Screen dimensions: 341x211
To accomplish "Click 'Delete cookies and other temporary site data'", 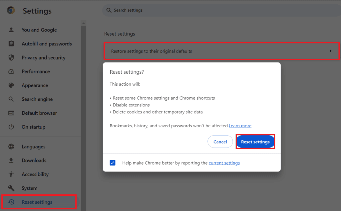I will point(158,112).
